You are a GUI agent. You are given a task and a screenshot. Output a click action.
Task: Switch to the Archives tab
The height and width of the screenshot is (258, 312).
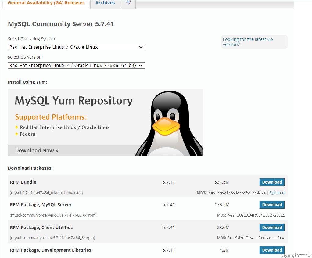pyautogui.click(x=105, y=4)
